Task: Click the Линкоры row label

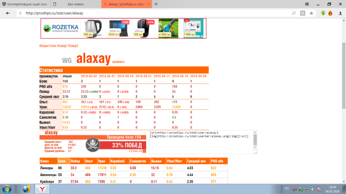Action: pos(47,168)
